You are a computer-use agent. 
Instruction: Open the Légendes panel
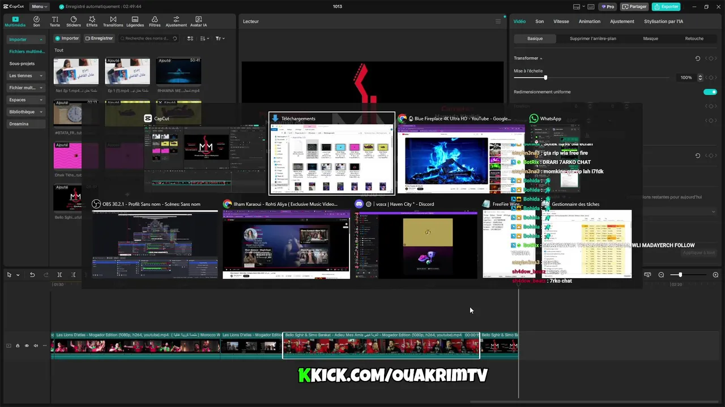135,21
